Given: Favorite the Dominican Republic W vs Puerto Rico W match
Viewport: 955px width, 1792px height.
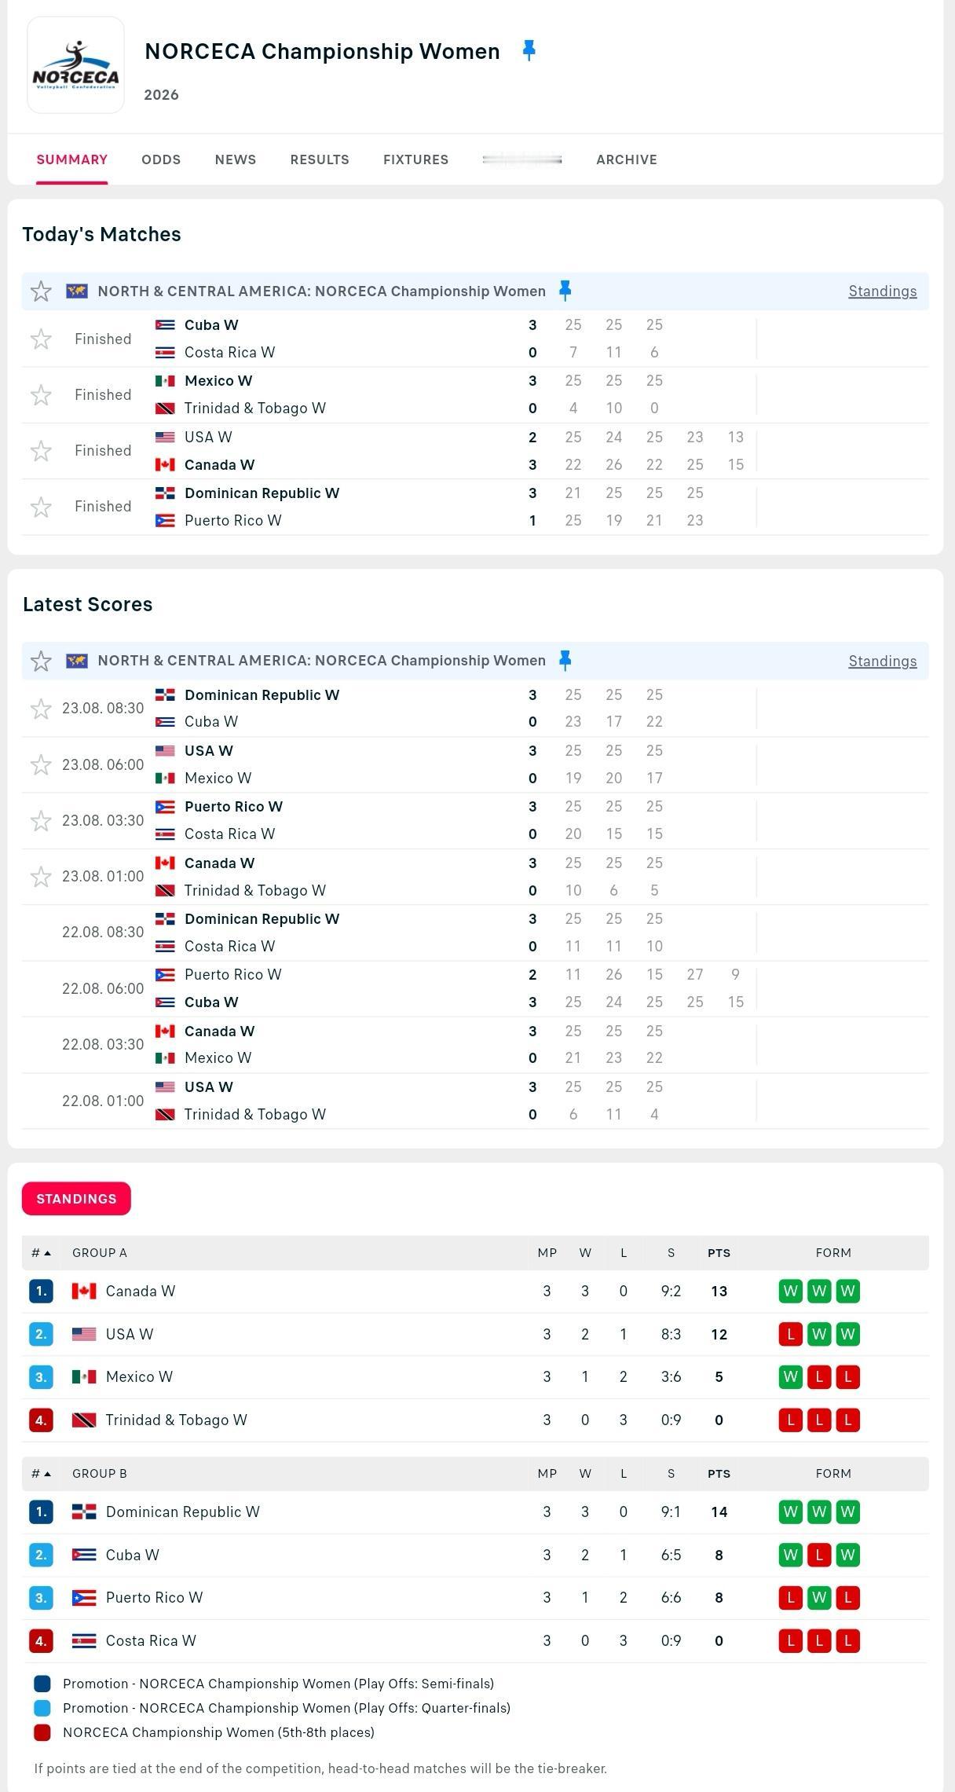Looking at the screenshot, I should click(x=41, y=507).
